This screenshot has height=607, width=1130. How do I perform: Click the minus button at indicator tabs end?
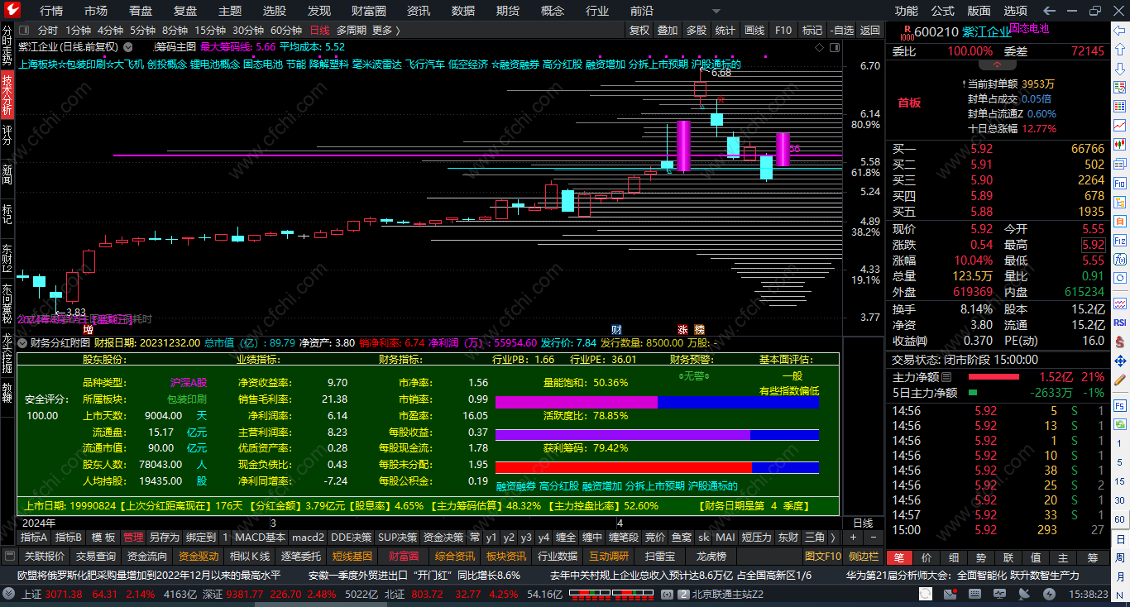[875, 538]
